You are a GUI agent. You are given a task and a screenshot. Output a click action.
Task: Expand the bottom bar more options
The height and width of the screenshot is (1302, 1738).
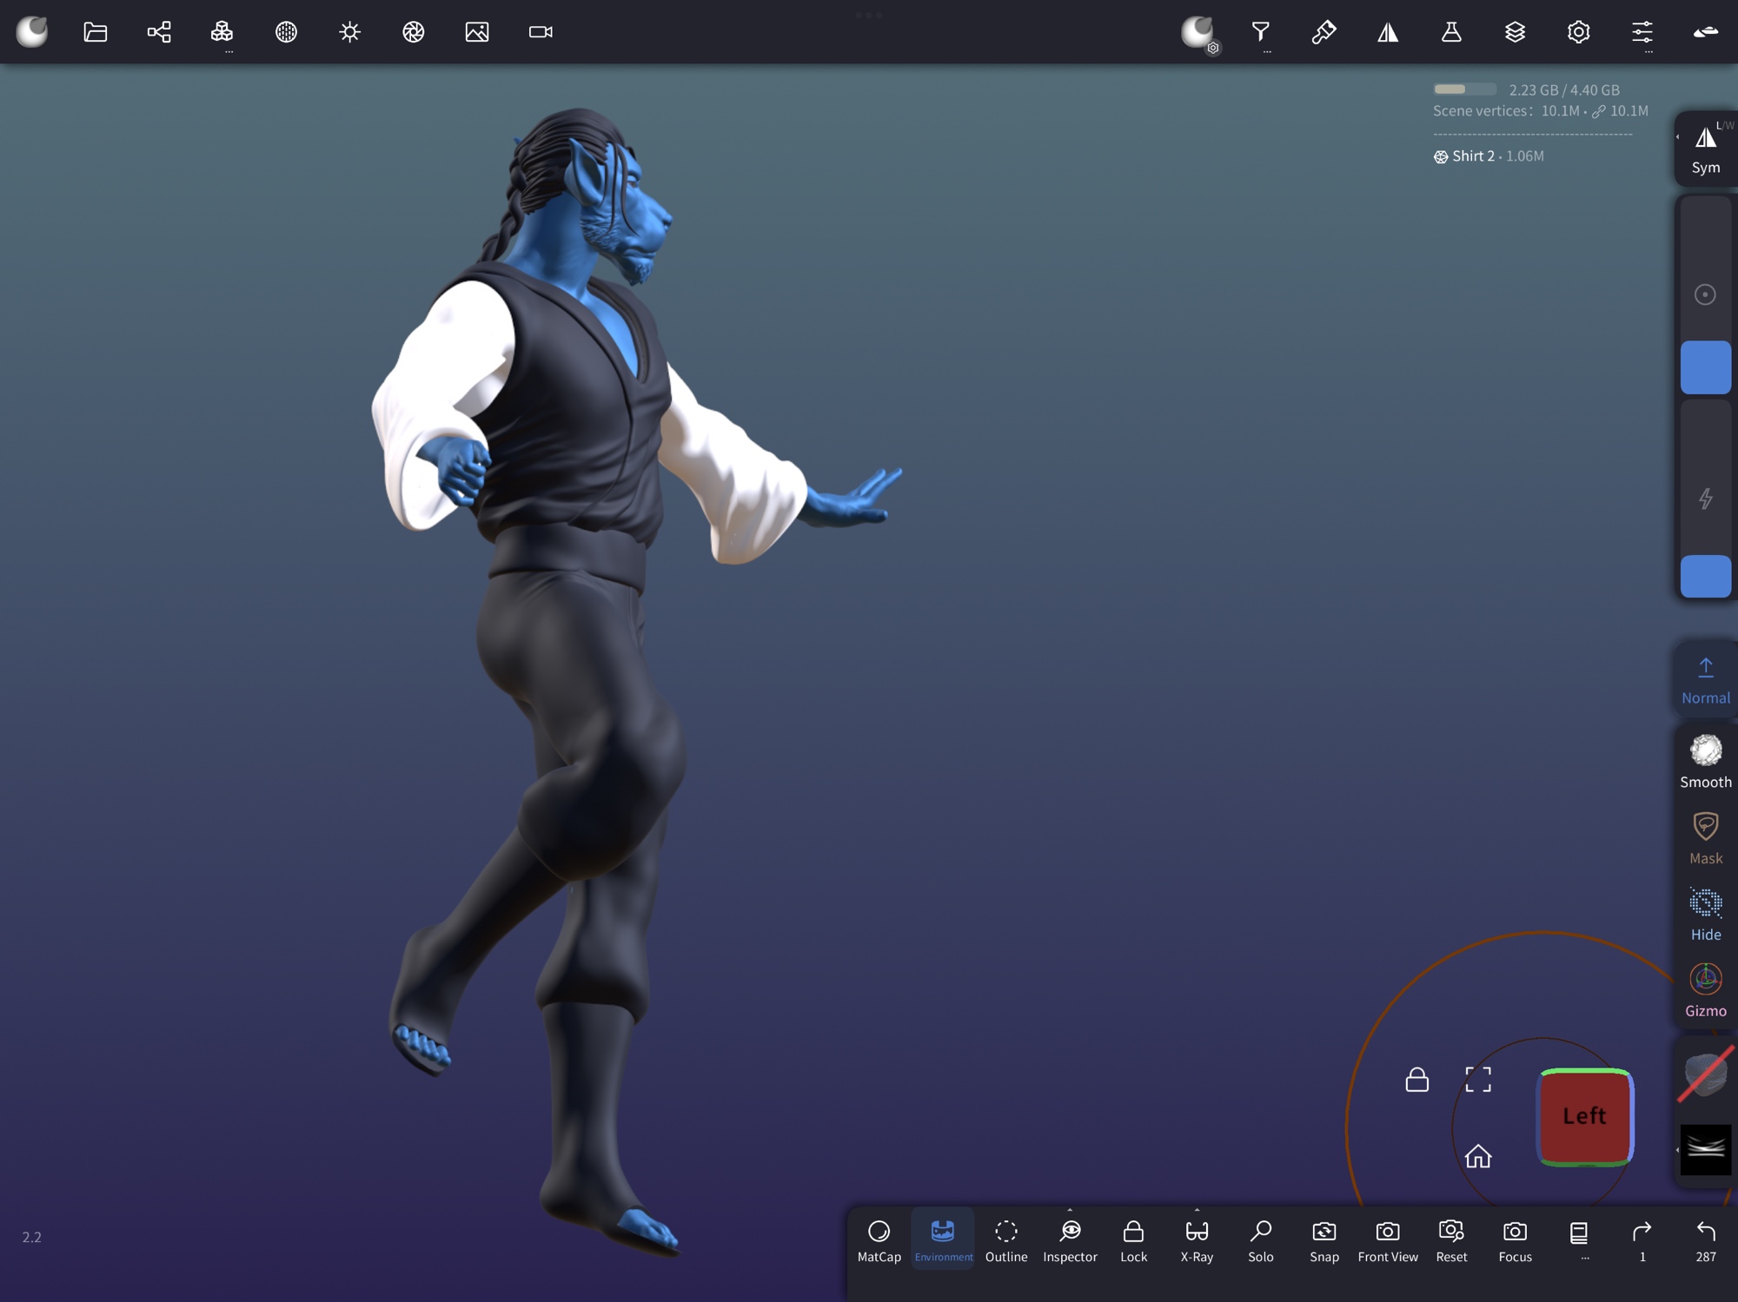1579,1239
